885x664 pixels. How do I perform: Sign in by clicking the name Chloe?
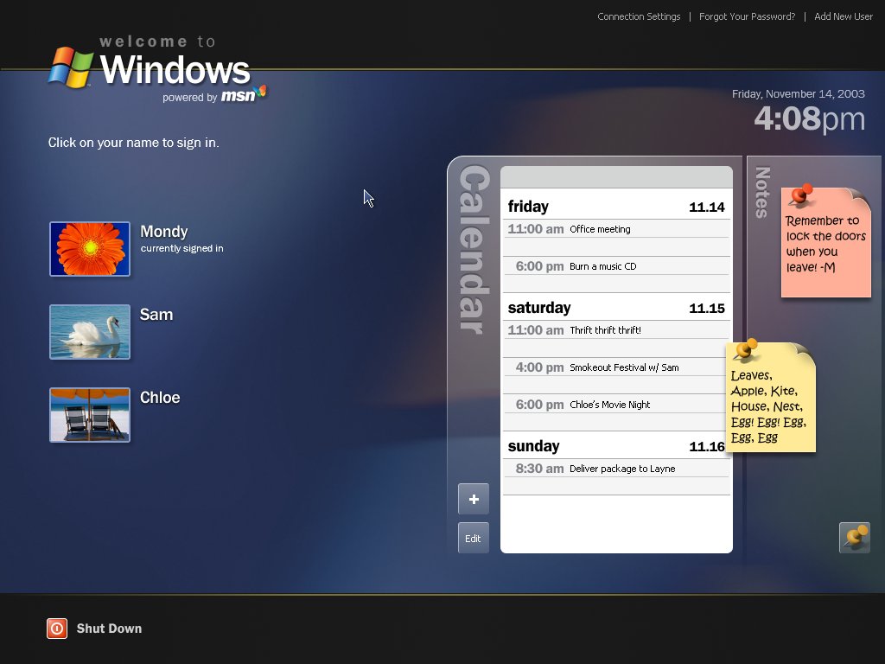[160, 398]
